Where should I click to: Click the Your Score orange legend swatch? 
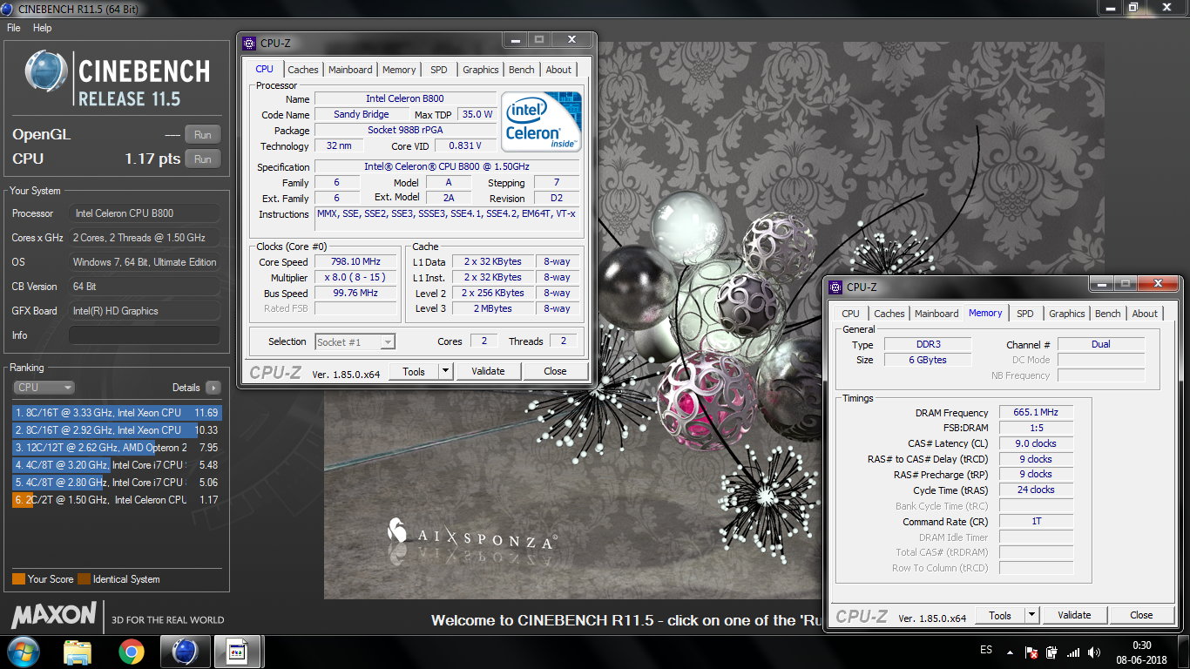click(x=18, y=579)
